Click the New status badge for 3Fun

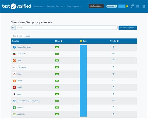(x=57, y=74)
